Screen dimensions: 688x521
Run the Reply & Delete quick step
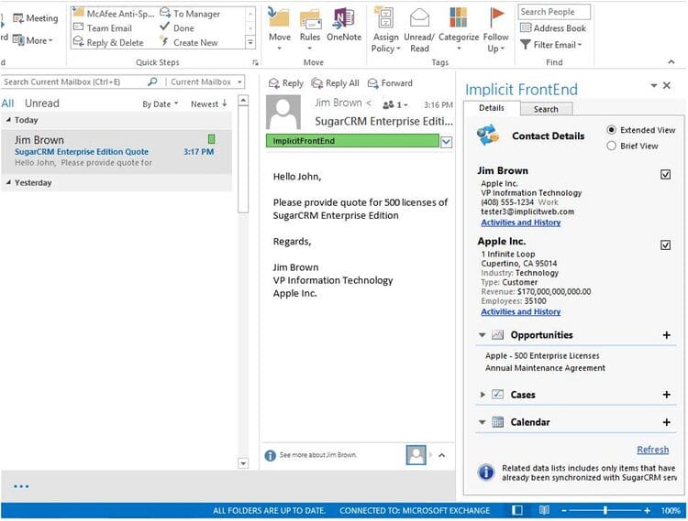tap(108, 42)
